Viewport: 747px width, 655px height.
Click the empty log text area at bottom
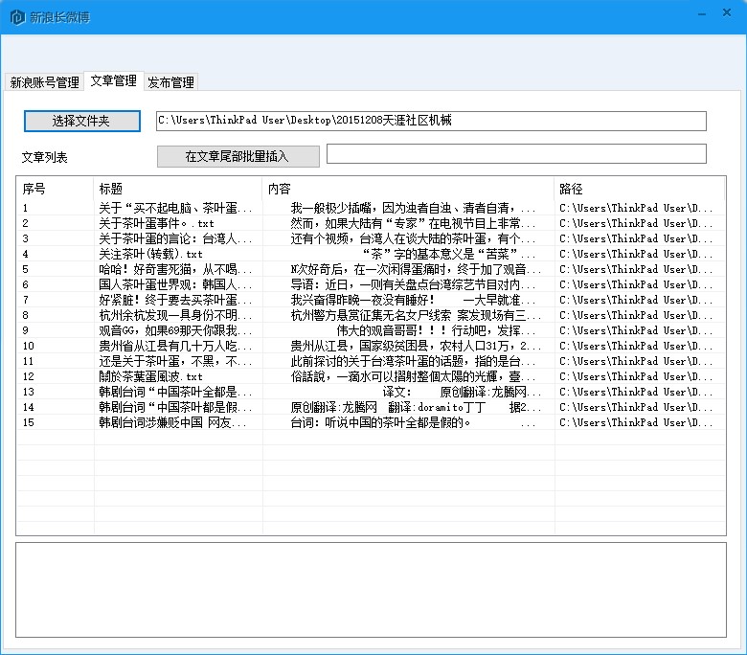coord(371,590)
